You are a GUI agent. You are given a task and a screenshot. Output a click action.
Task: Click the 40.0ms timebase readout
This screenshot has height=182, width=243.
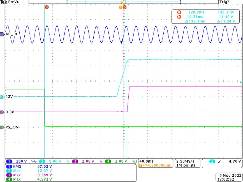tap(147, 161)
